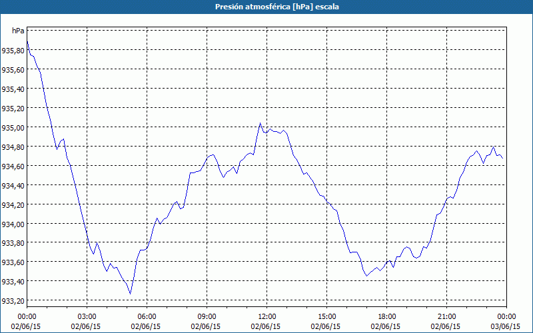This screenshot has width=533, height=333.
Task: Select the 00:00 label dated 03/06/15
Action: point(506,317)
